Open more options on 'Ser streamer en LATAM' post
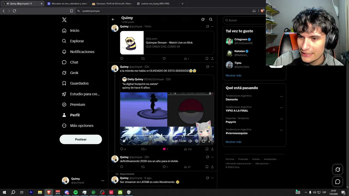 click(x=212, y=178)
